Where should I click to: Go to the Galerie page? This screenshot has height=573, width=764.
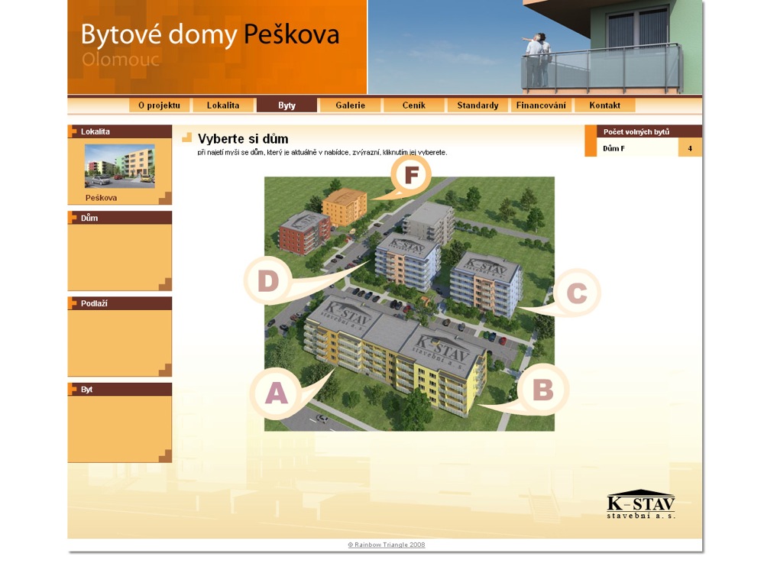coord(351,105)
